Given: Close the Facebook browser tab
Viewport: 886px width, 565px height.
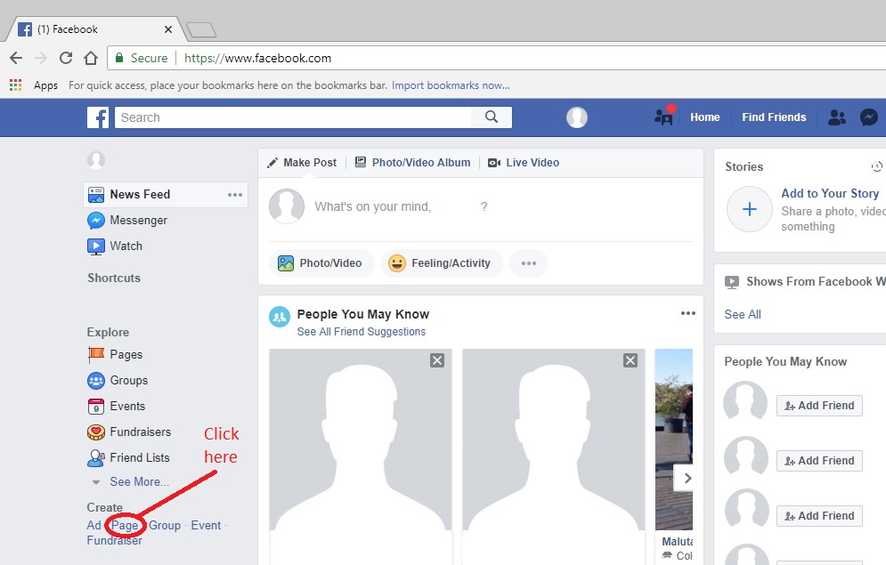Looking at the screenshot, I should point(167,29).
